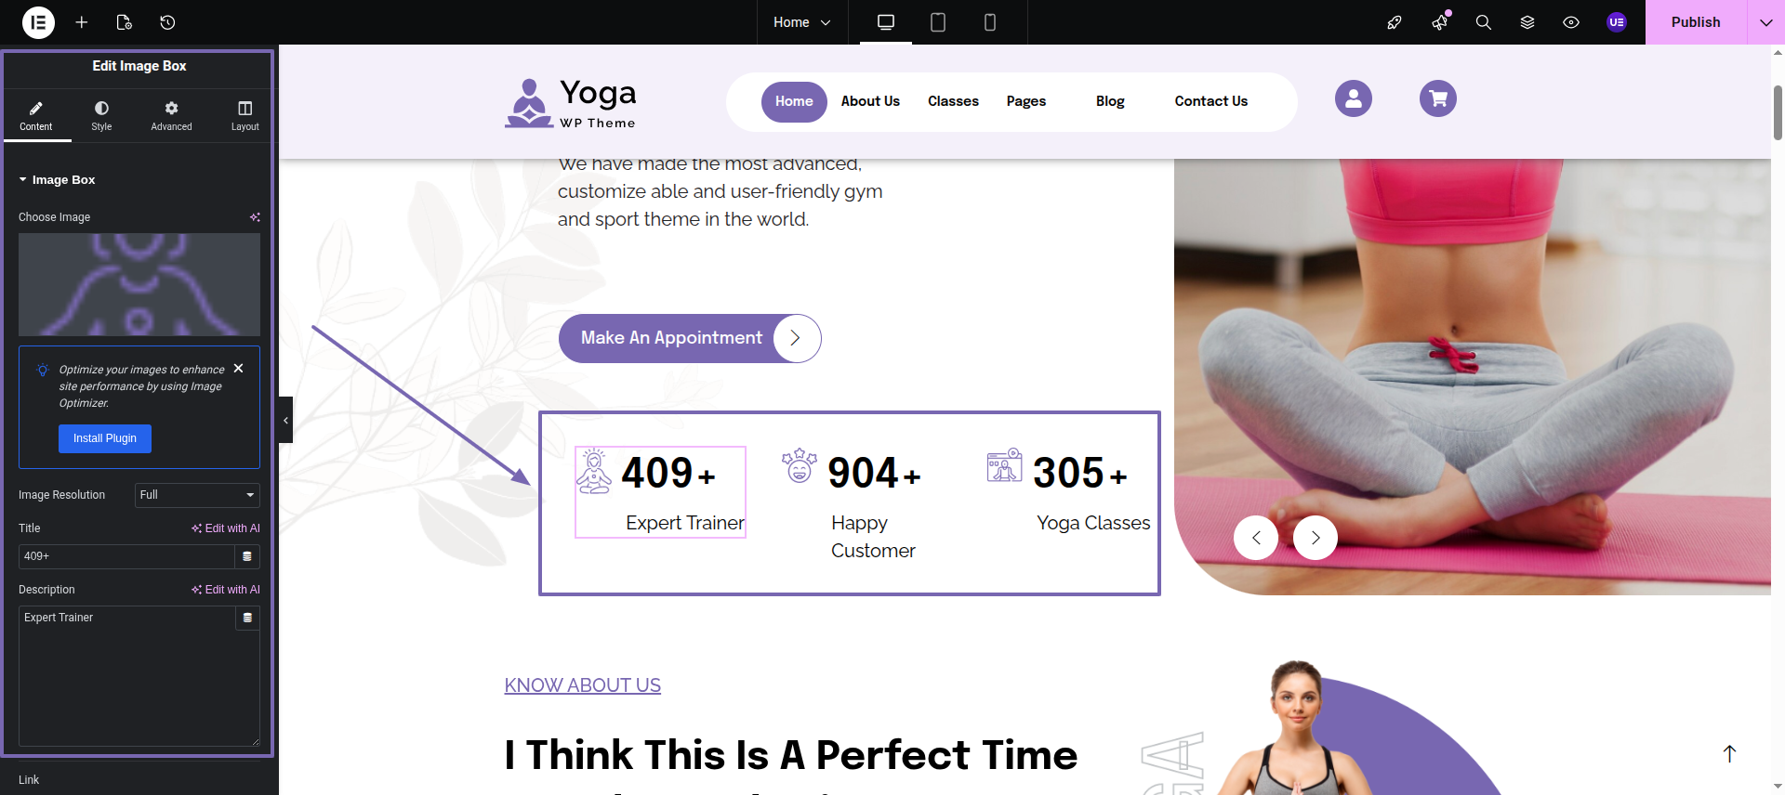Open the Structure layers icon
Screen dimensions: 1785x795
click(x=1527, y=22)
